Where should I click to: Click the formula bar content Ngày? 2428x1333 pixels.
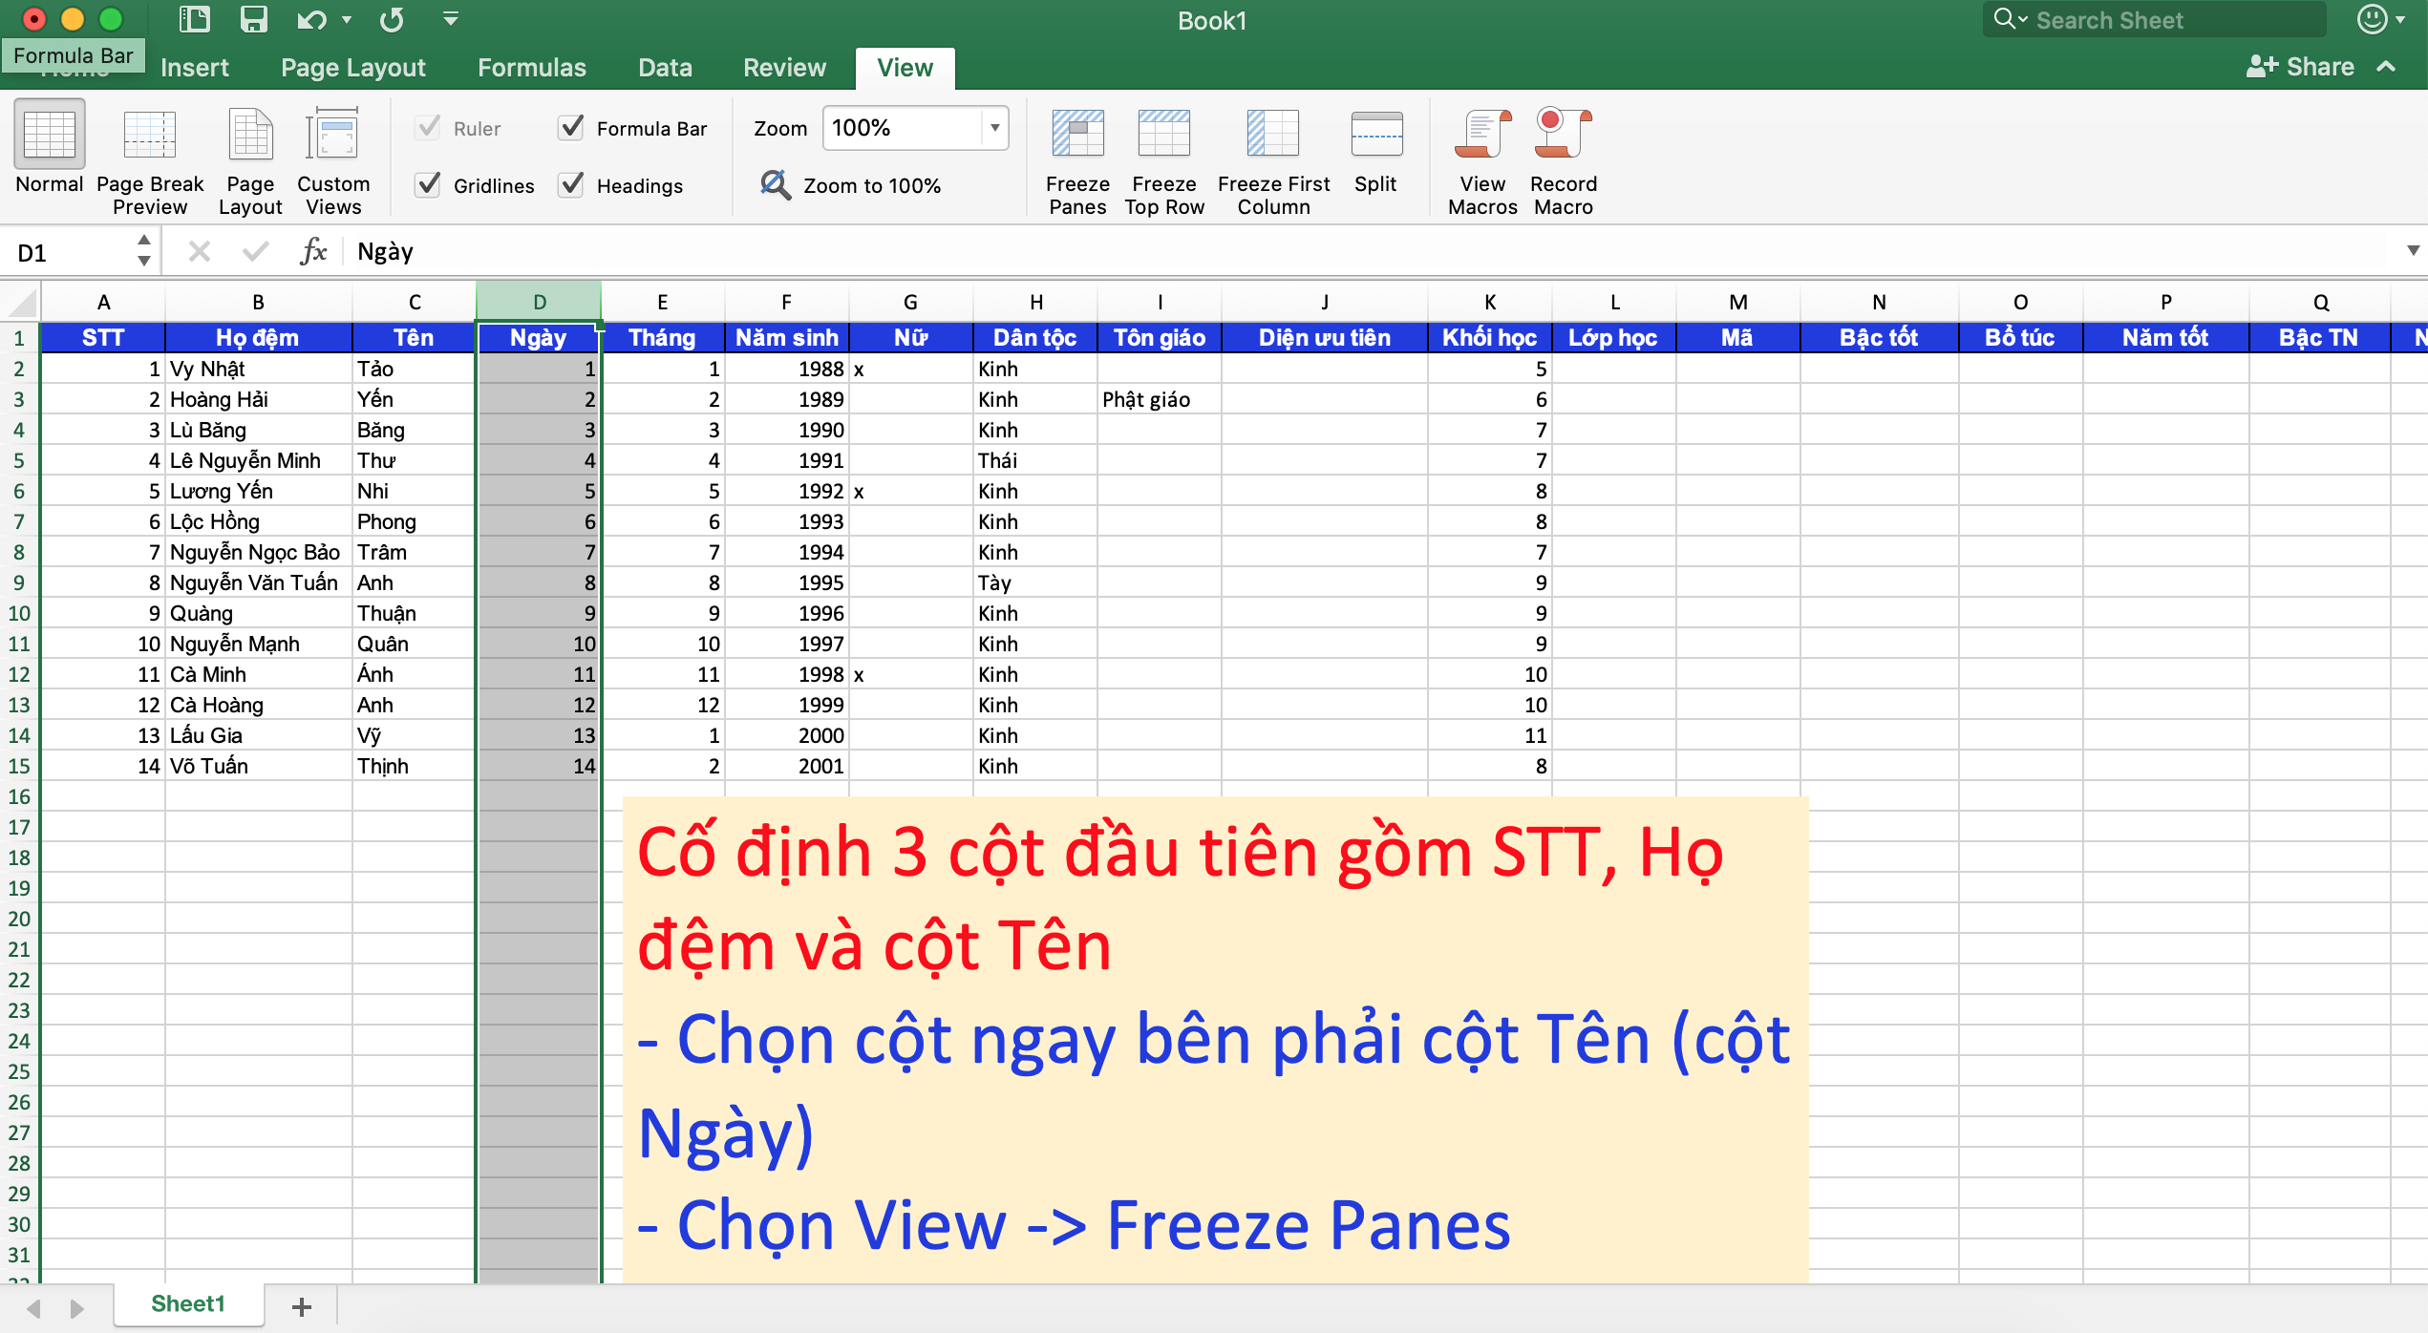pos(385,251)
